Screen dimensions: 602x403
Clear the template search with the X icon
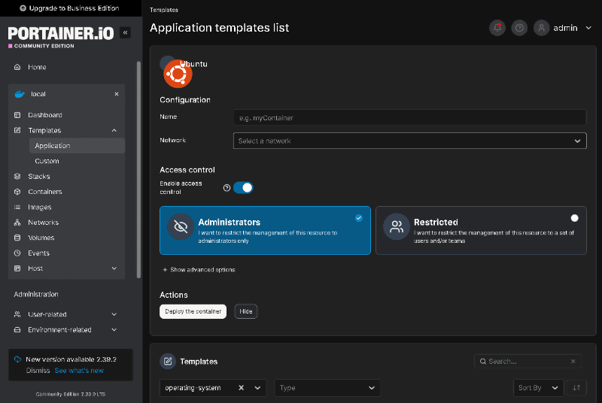click(x=573, y=361)
